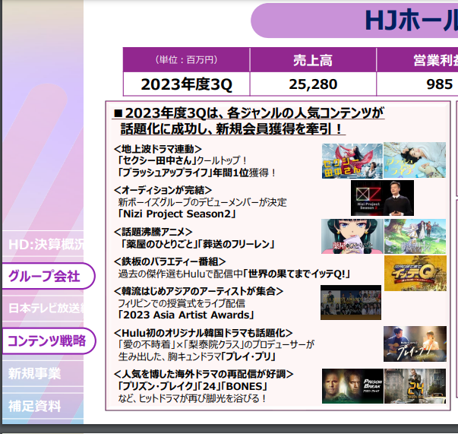Click the 「薬屋のひとりごと」「葬送のフリーレン」 line
This screenshot has width=458, height=434.
197,244
